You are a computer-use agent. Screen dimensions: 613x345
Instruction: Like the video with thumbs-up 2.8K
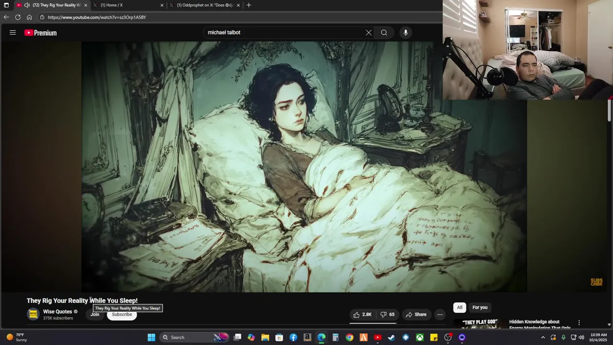click(363, 314)
